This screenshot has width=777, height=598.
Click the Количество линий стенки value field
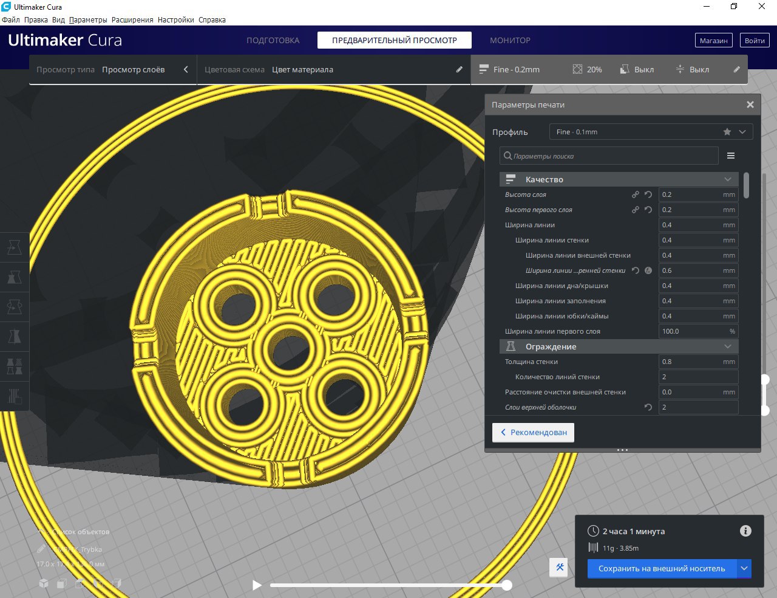click(x=698, y=377)
